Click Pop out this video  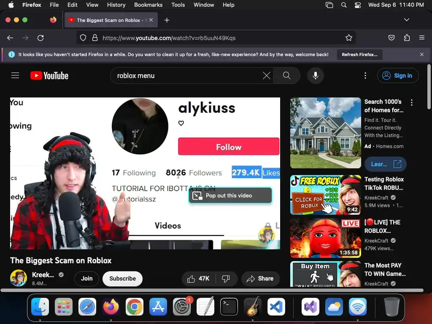pyautogui.click(x=230, y=195)
